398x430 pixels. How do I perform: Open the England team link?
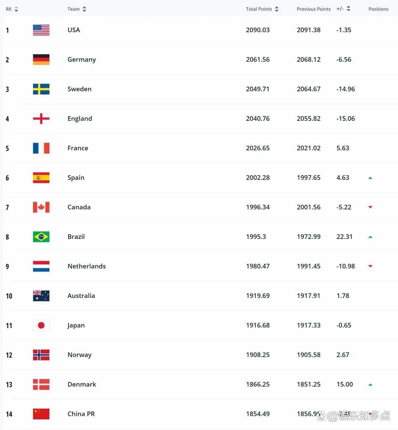80,118
